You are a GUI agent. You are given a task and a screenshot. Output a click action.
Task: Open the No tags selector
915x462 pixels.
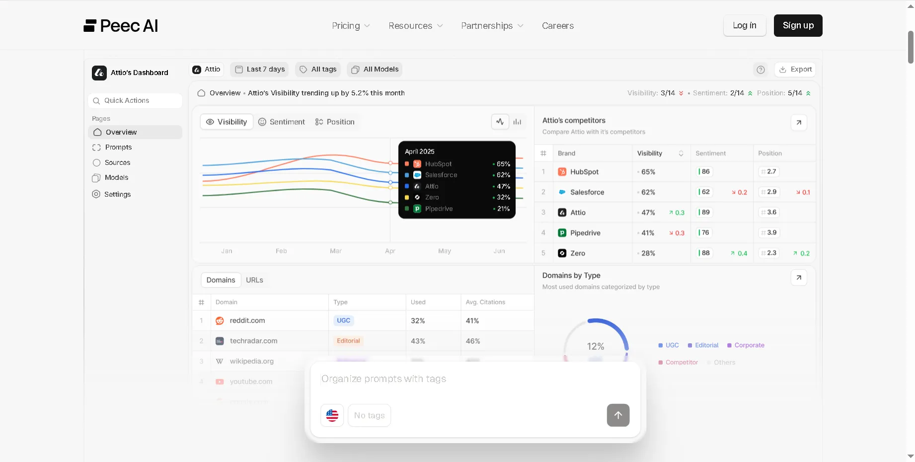[x=370, y=415]
